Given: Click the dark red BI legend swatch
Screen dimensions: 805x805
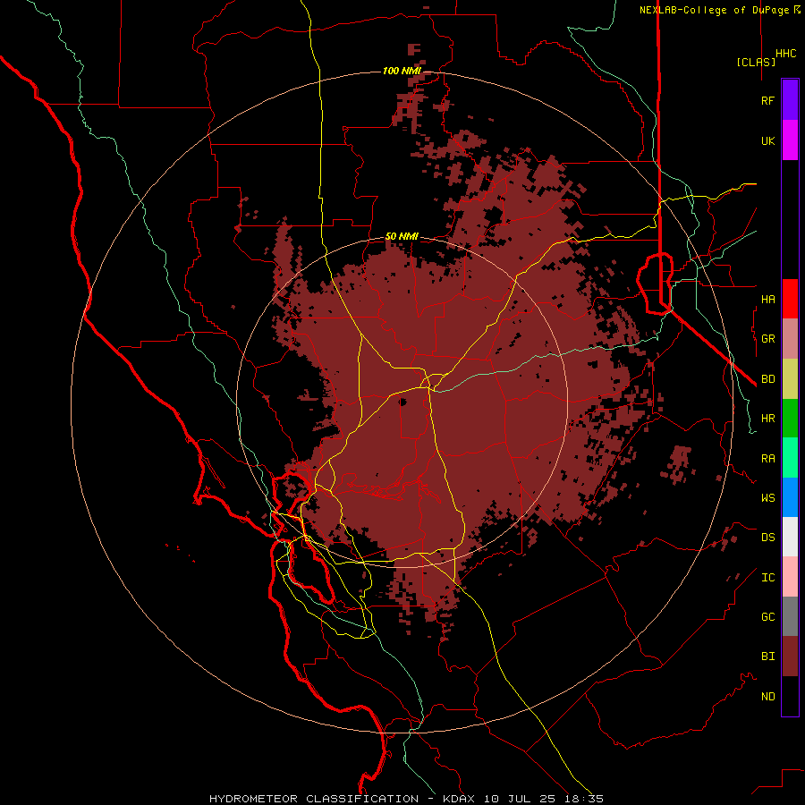Looking at the screenshot, I should click(x=790, y=657).
